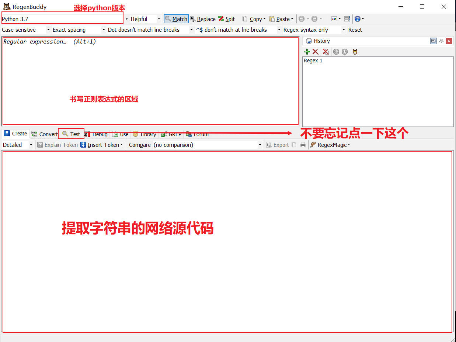Open the Forum tab
Screen dimensions: 456x342
point(197,134)
